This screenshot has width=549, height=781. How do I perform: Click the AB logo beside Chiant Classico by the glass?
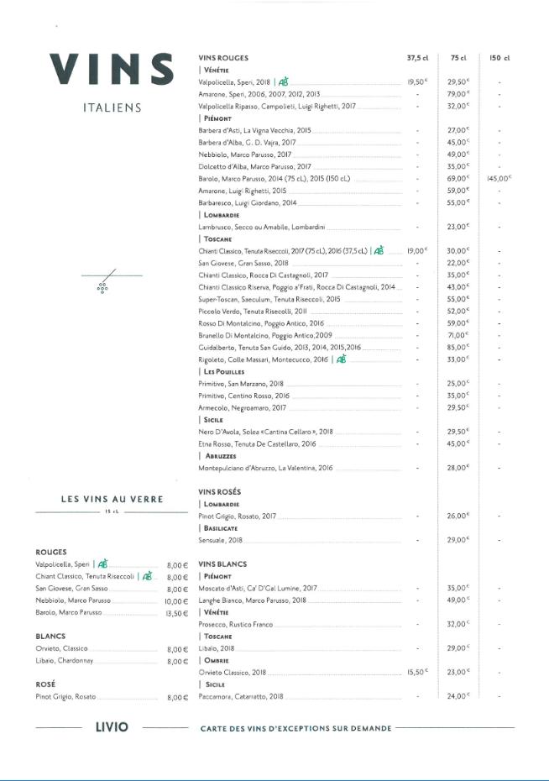(148, 576)
